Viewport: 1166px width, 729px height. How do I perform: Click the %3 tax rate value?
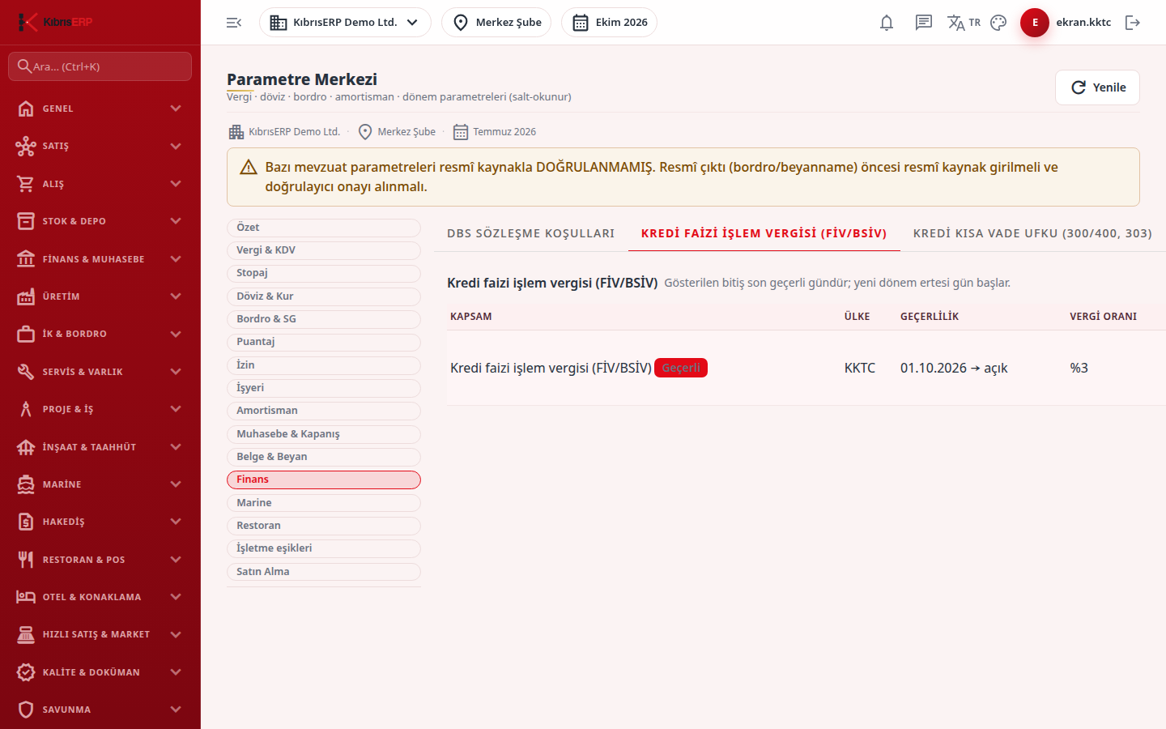coord(1079,368)
